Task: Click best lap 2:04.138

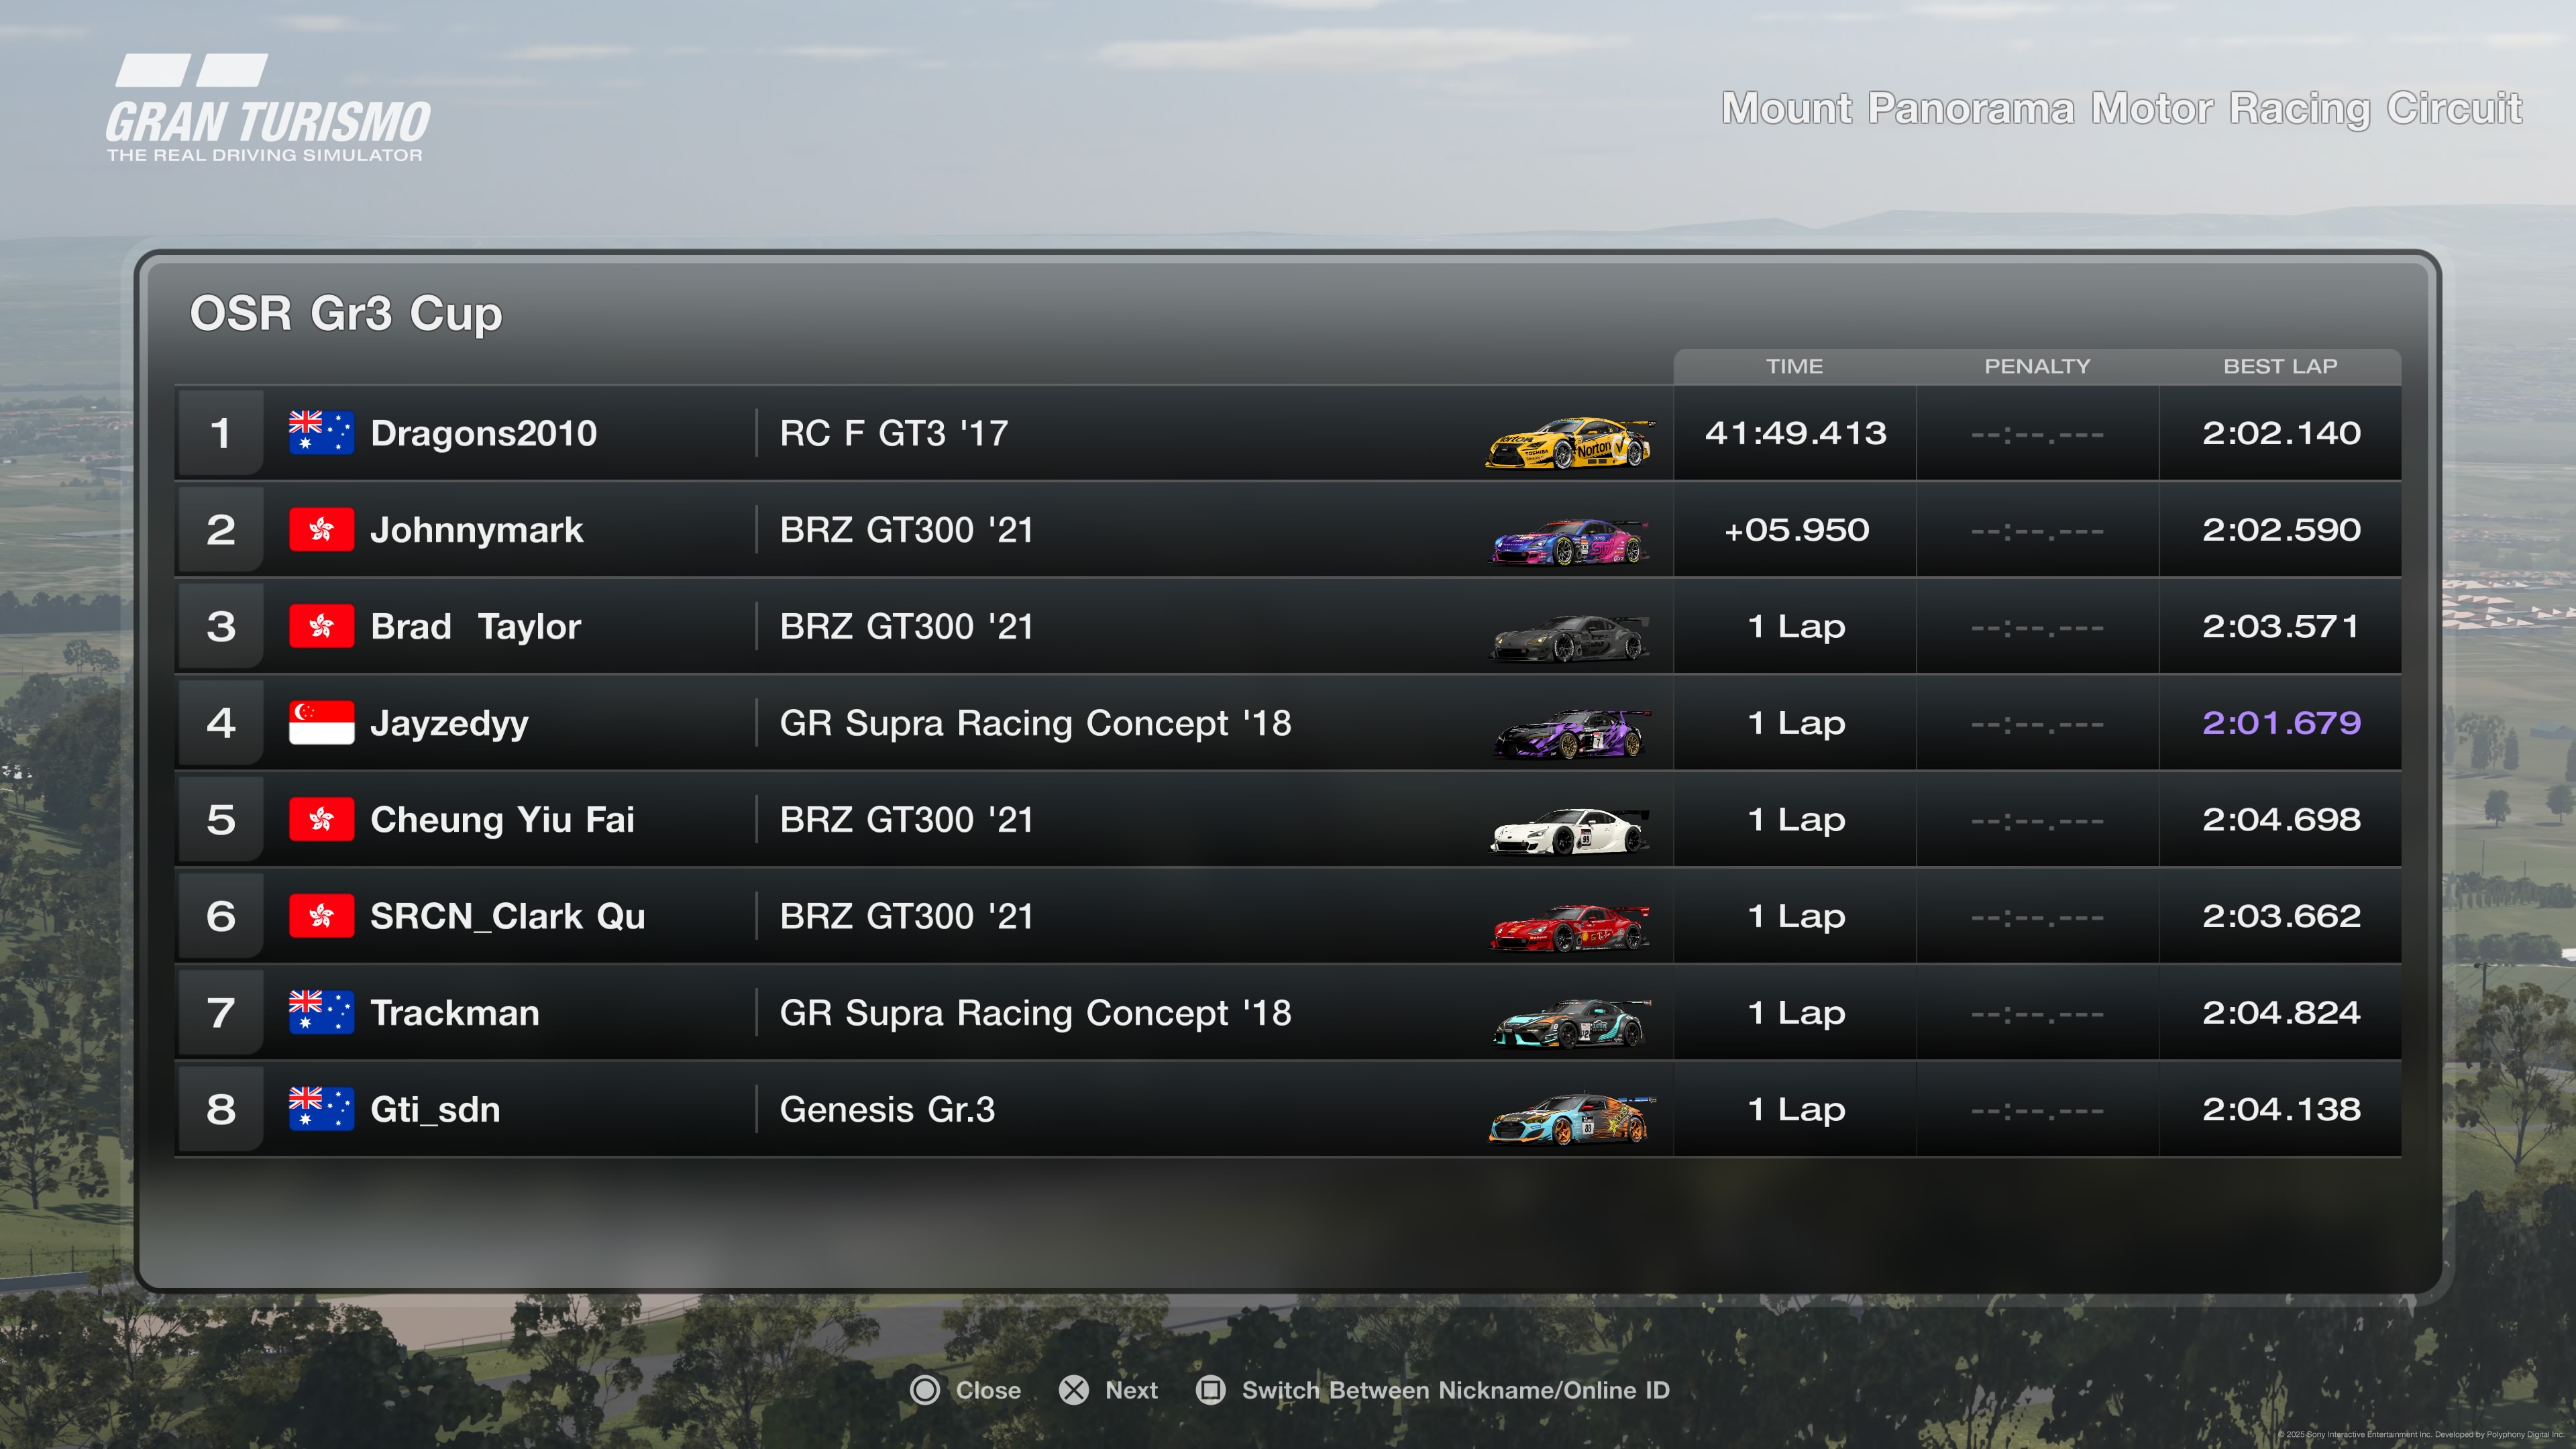Action: pos(2281,1109)
